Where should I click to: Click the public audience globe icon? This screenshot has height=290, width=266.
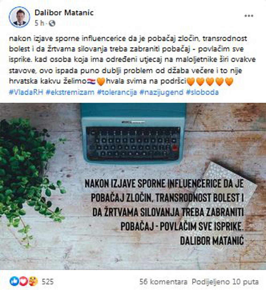52,23
